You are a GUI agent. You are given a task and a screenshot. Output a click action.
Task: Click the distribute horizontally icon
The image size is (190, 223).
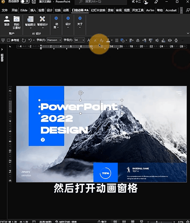[x=170, y=41]
